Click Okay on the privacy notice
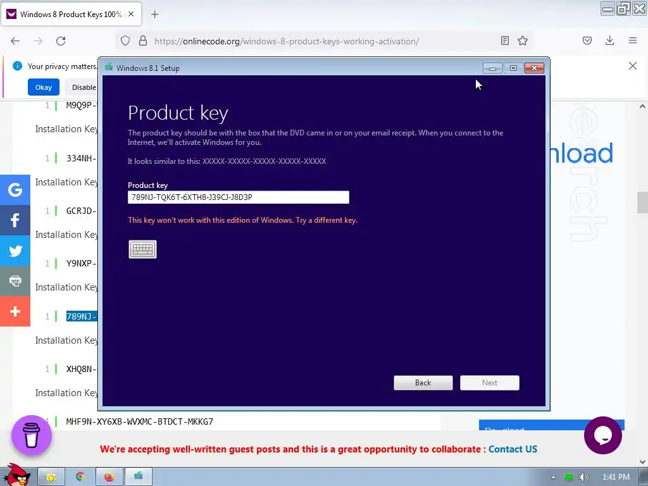The width and height of the screenshot is (648, 486). tap(44, 87)
